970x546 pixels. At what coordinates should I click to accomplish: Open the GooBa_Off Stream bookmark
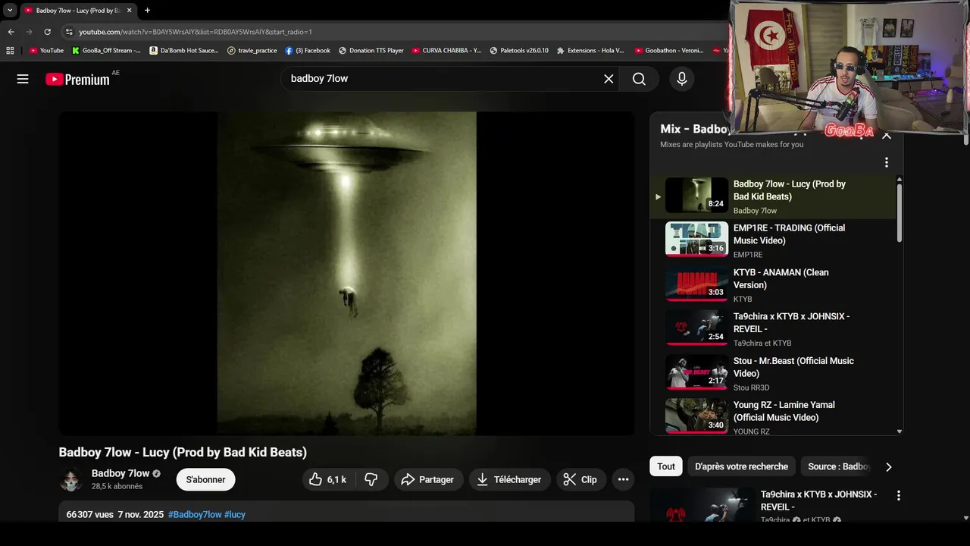(106, 51)
